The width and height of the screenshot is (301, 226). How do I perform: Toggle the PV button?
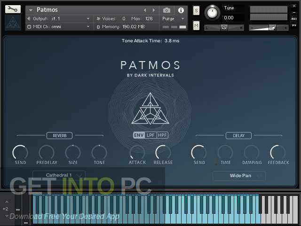(x=294, y=25)
